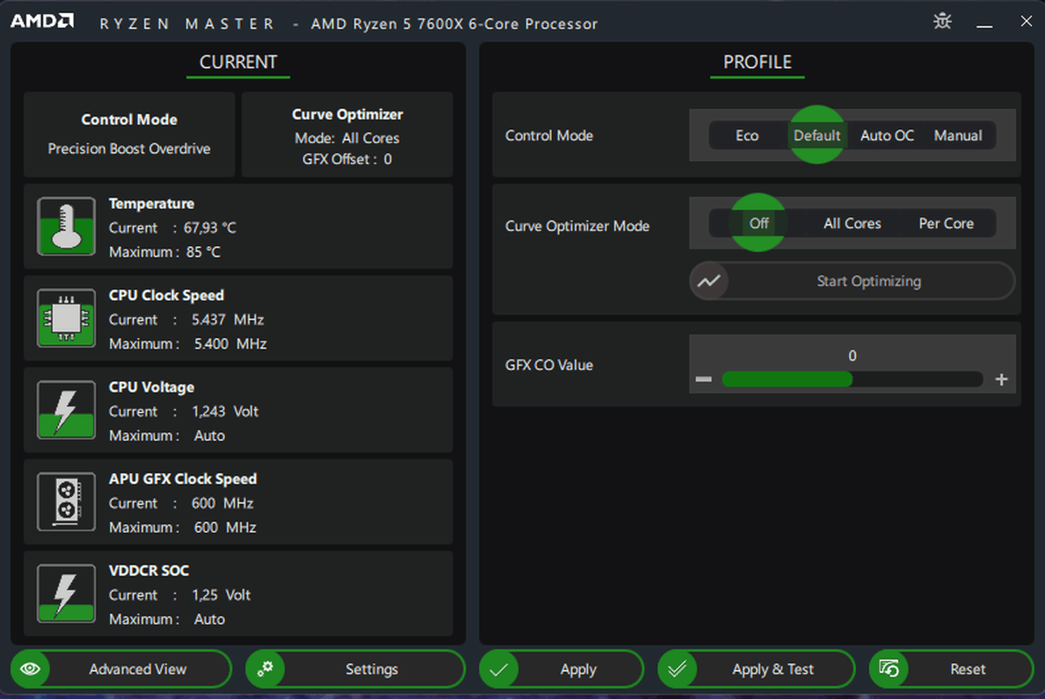The image size is (1045, 699).
Task: Click the GFX CO Value number 0
Action: (x=853, y=357)
